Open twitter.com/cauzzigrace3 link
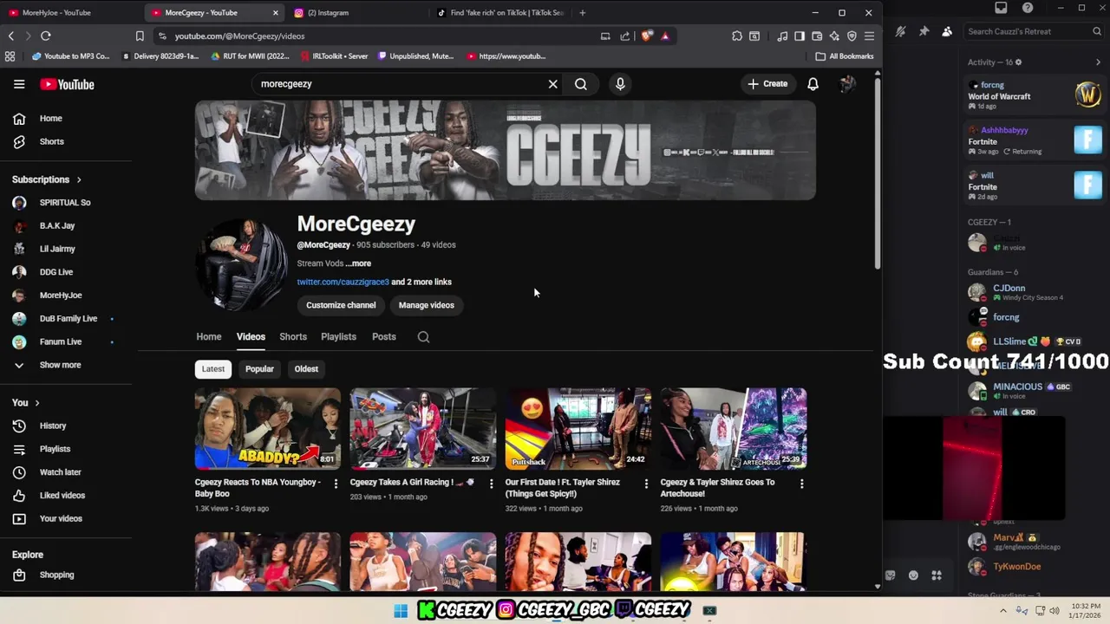Image resolution: width=1110 pixels, height=624 pixels. pyautogui.click(x=343, y=282)
